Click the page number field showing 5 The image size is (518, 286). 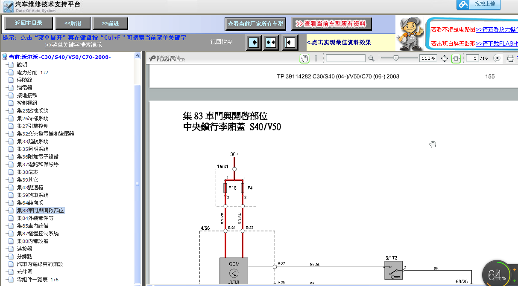click(x=472, y=58)
